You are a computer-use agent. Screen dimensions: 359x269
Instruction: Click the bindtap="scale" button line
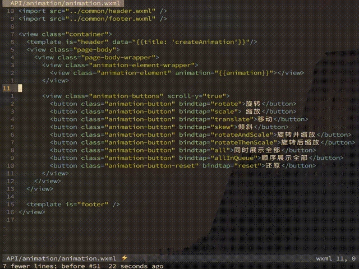coord(173,112)
